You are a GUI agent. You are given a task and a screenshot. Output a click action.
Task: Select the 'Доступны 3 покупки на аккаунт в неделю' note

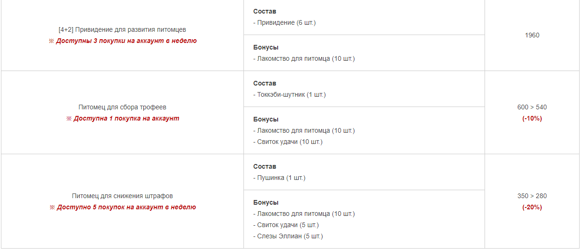pyautogui.click(x=126, y=41)
